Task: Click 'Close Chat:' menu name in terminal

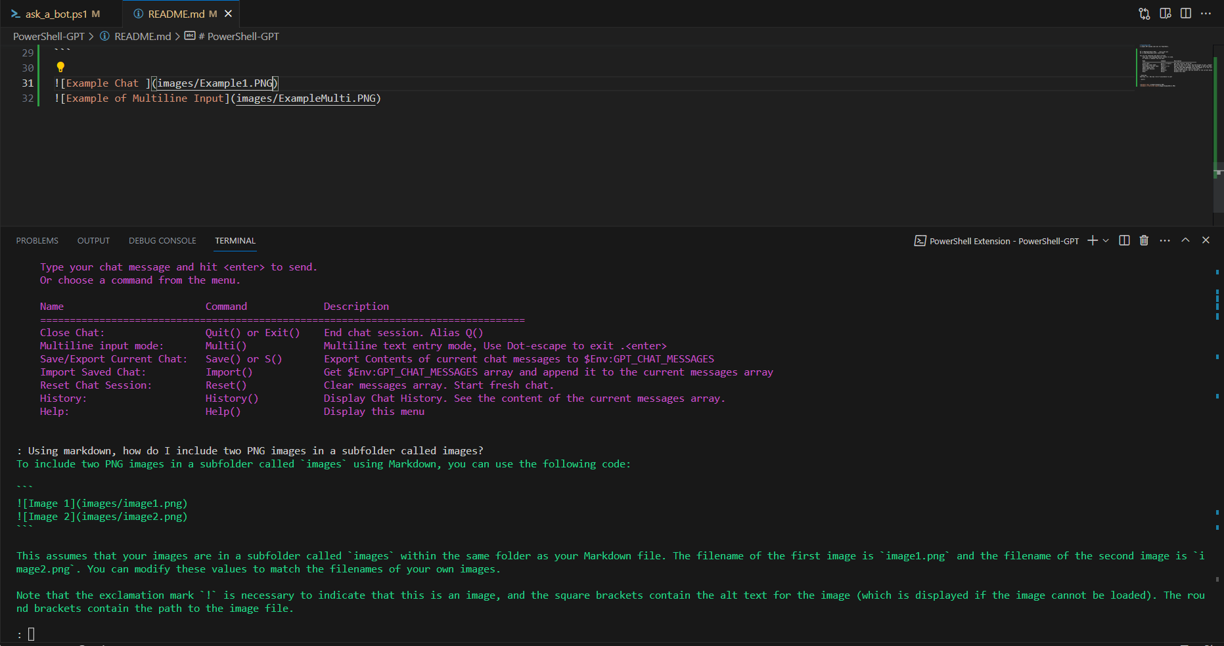Action: 72,333
